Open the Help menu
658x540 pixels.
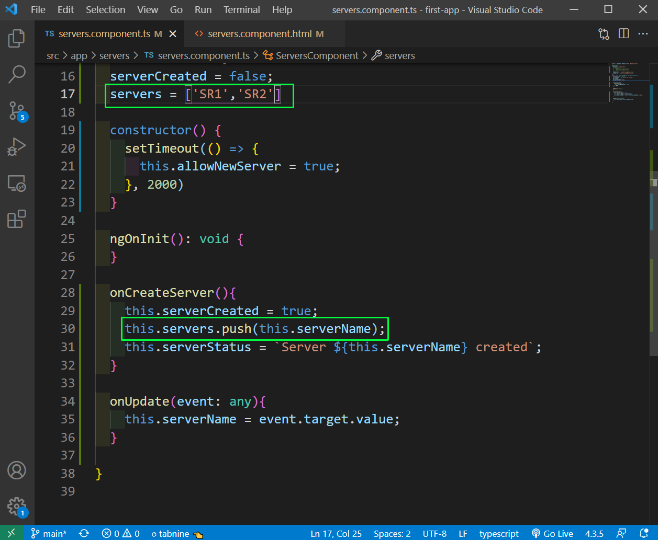coord(282,9)
